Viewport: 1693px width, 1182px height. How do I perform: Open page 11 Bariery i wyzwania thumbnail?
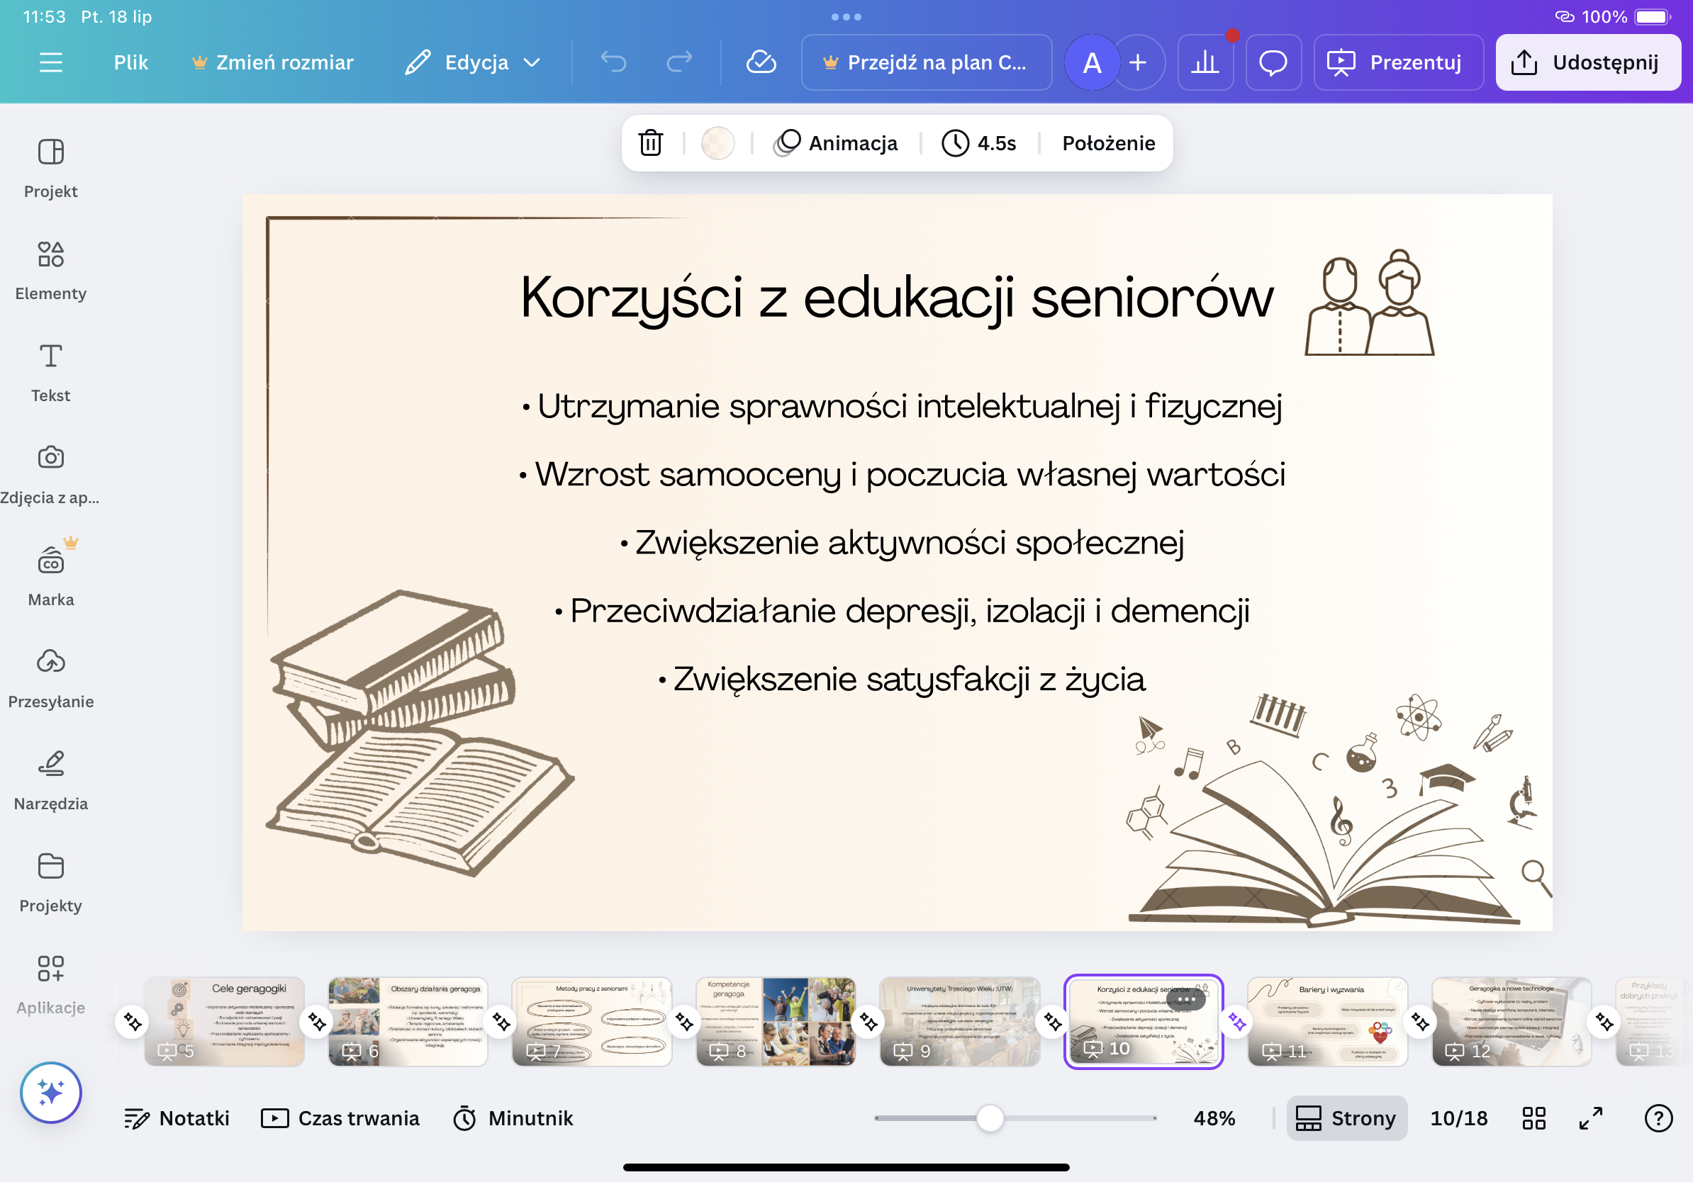pos(1327,1021)
